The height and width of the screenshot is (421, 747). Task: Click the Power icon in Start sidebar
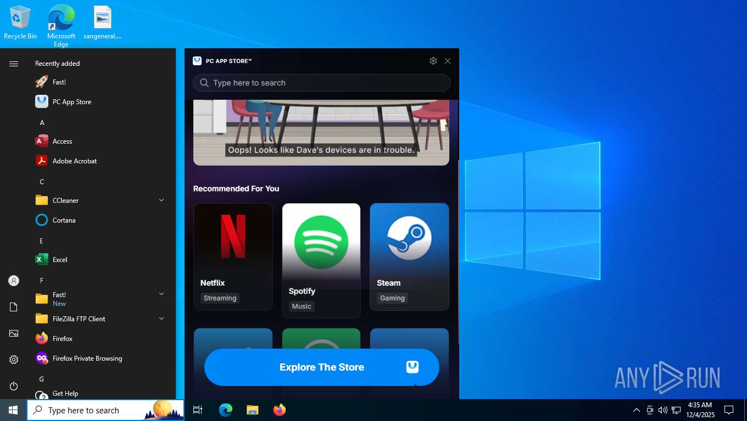[14, 386]
